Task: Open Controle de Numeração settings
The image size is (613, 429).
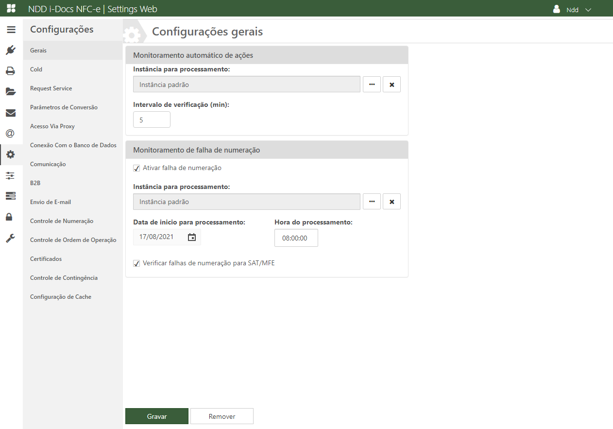Action: 62,221
